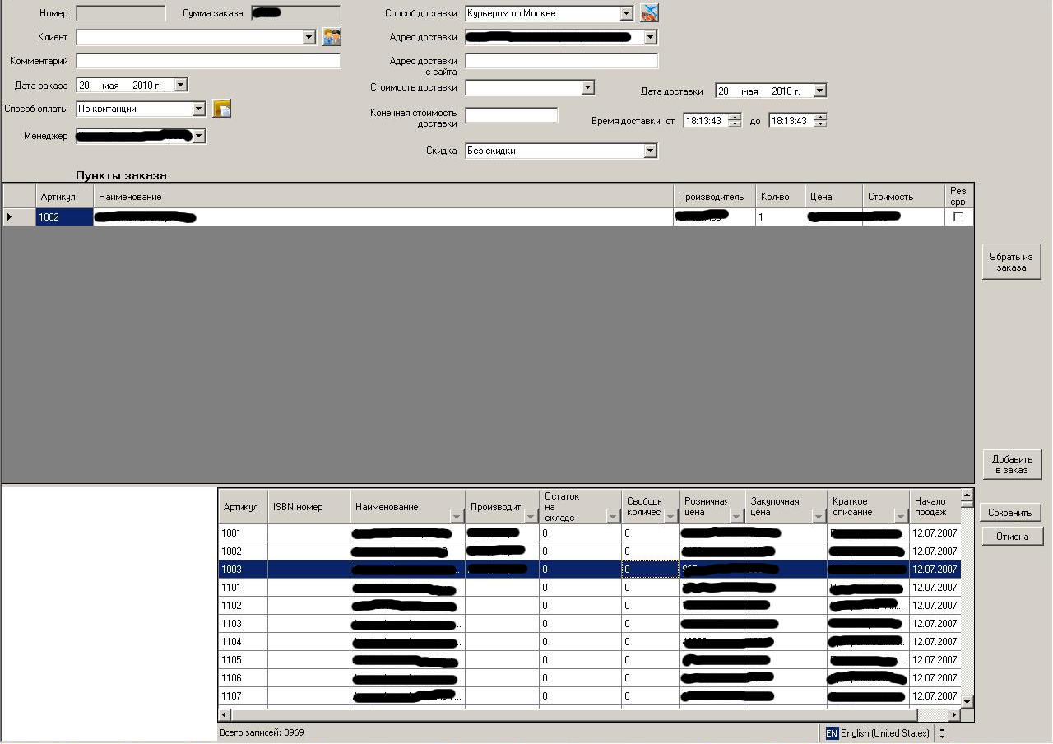Click the client people icon beside Клиент
The width and height of the screenshot is (1053, 744).
coord(332,36)
